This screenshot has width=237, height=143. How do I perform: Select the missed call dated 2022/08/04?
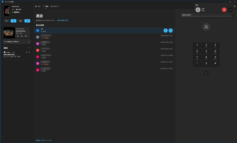pos(104,37)
